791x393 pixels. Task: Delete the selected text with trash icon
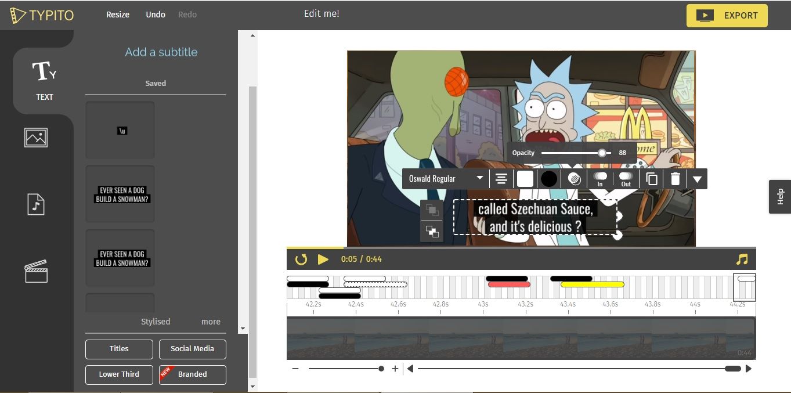pos(675,179)
